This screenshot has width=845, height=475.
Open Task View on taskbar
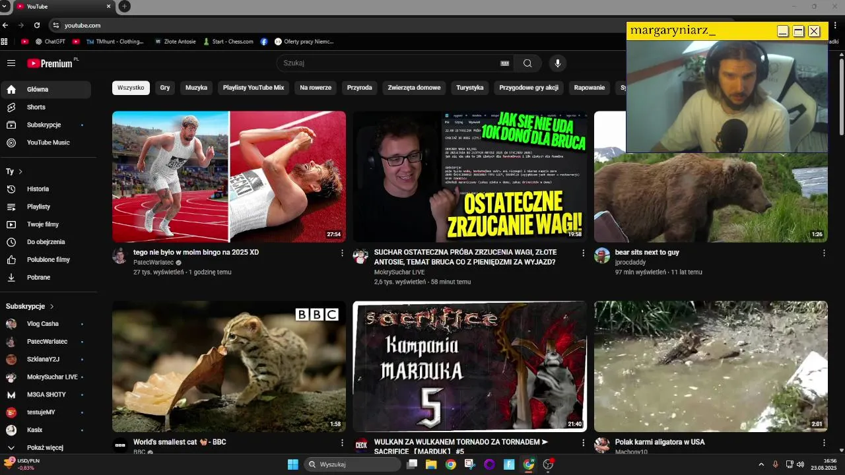point(412,464)
